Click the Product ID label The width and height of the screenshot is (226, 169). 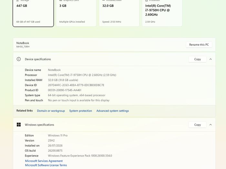(31, 90)
